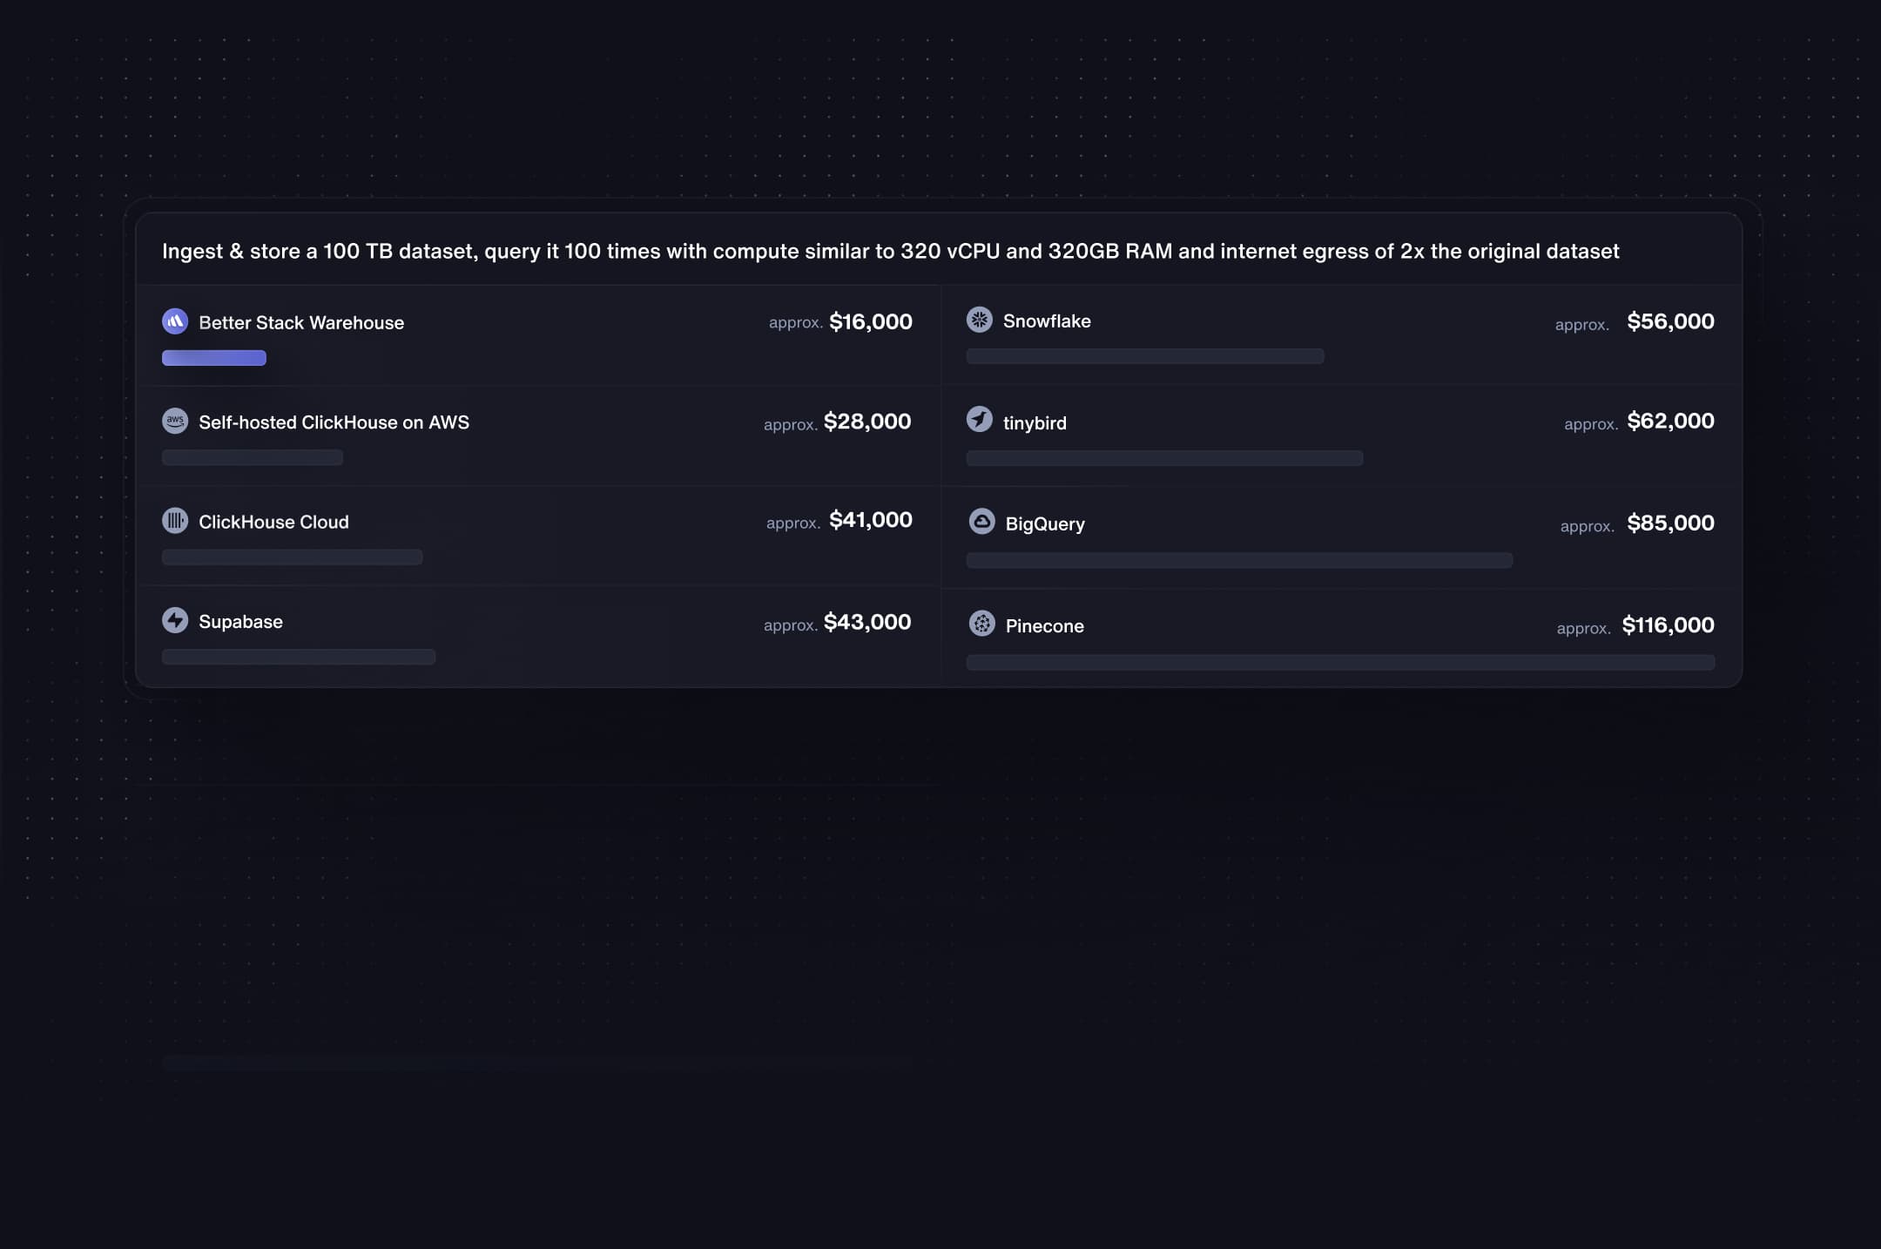Click the tinybird name label
The image size is (1881, 1249).
coord(1035,423)
